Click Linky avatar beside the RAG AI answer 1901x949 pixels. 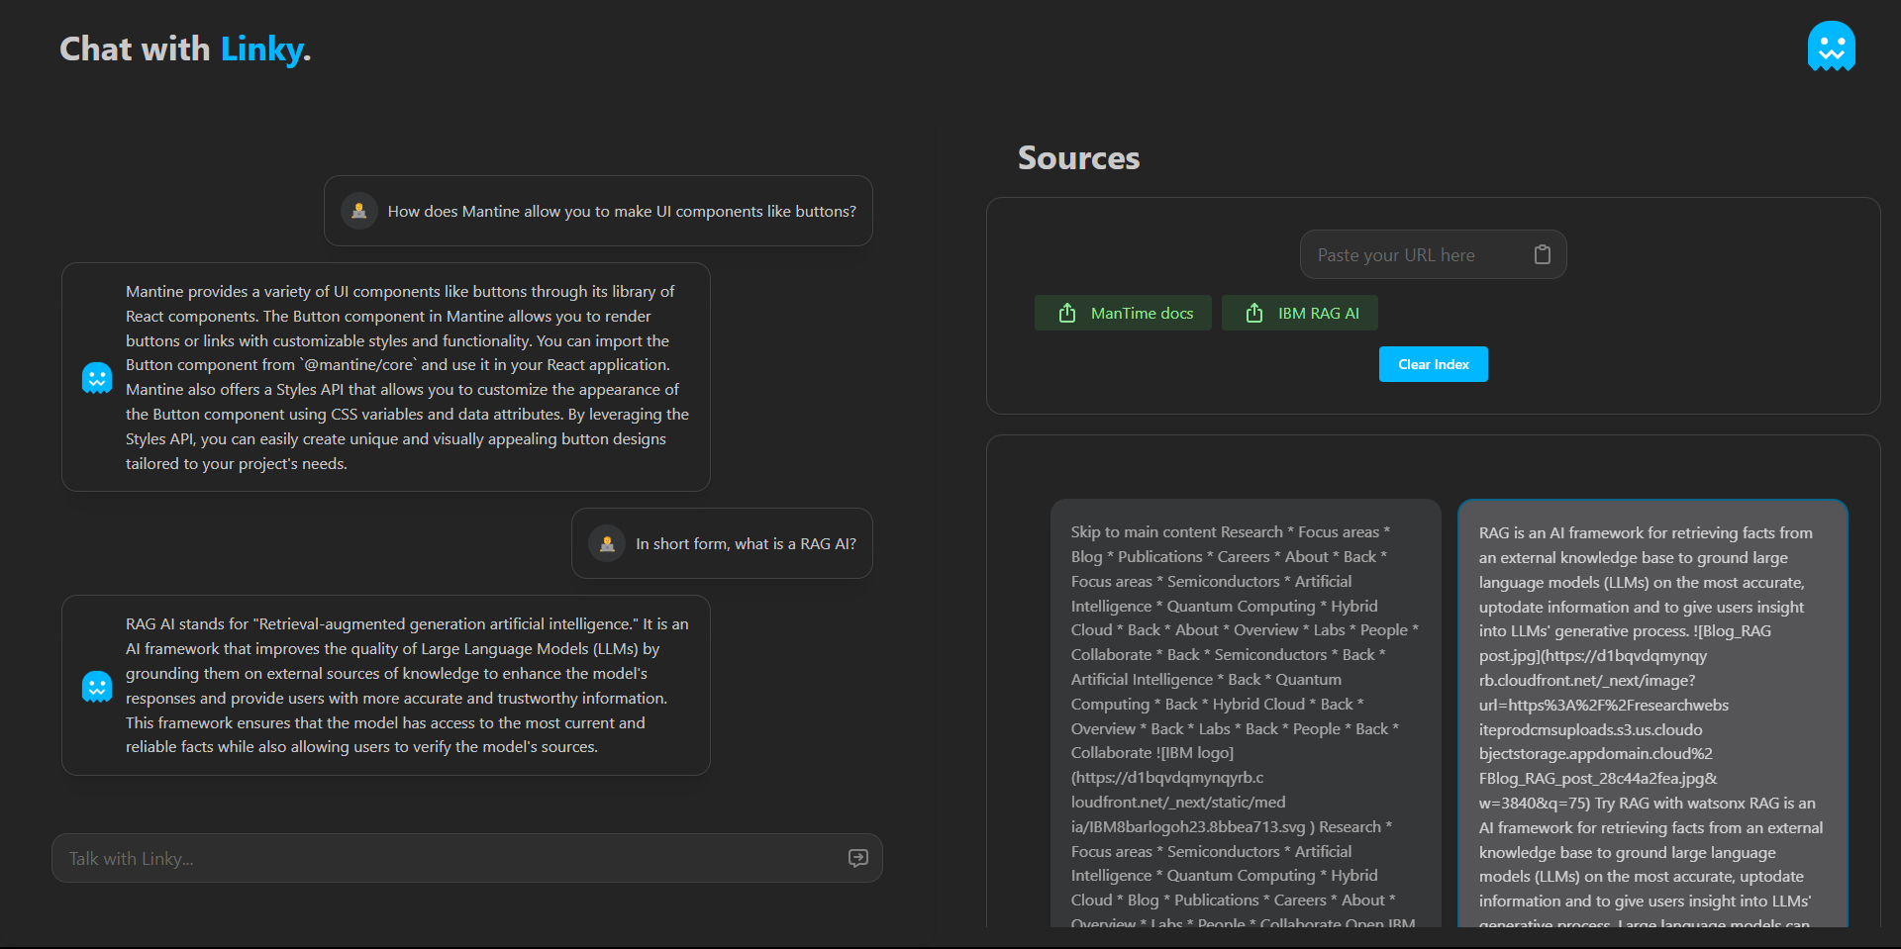coord(97,686)
